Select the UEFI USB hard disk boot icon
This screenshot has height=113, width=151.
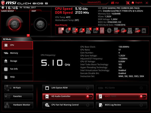(75, 31)
